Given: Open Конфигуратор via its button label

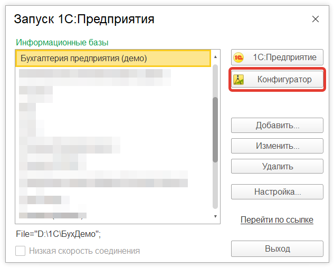Looking at the screenshot, I should point(284,80).
